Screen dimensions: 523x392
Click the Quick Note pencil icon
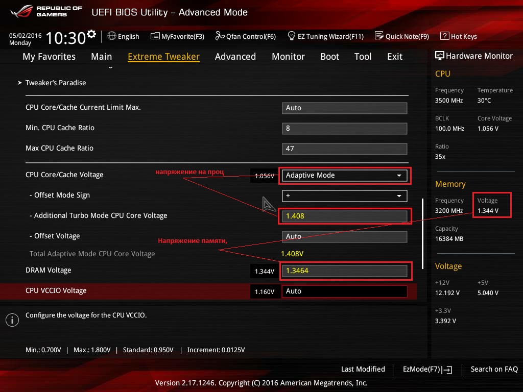[x=379, y=36]
